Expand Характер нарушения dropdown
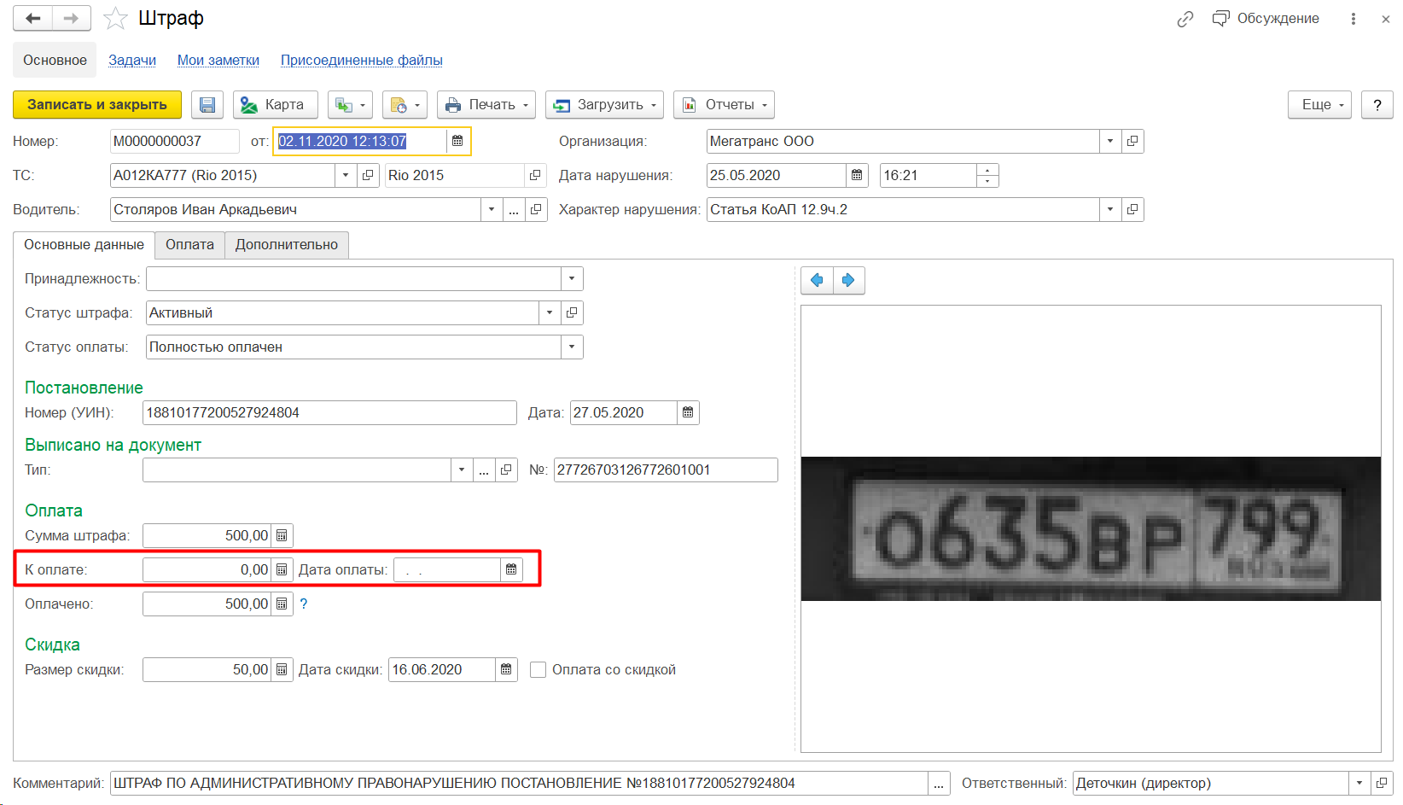Image resolution: width=1403 pixels, height=805 pixels. coord(1110,210)
